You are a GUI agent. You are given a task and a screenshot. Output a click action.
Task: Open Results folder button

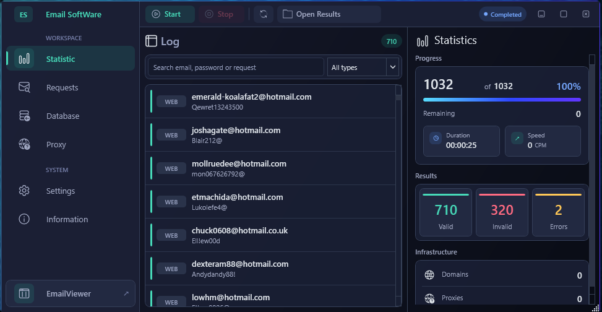(x=329, y=14)
